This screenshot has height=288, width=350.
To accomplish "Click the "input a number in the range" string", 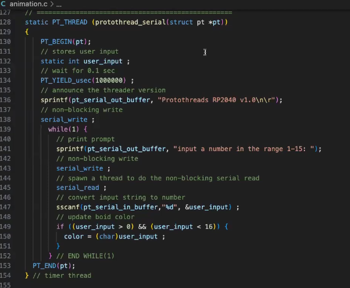I will point(245,149).
